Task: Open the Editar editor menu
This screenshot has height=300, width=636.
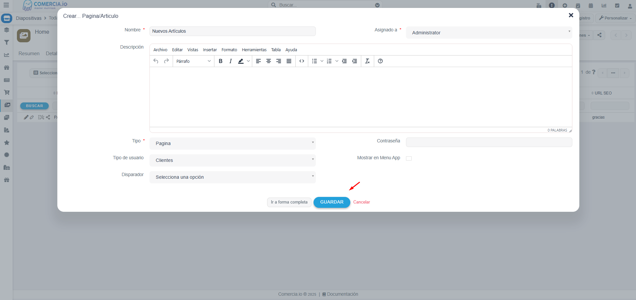Action: click(x=177, y=50)
